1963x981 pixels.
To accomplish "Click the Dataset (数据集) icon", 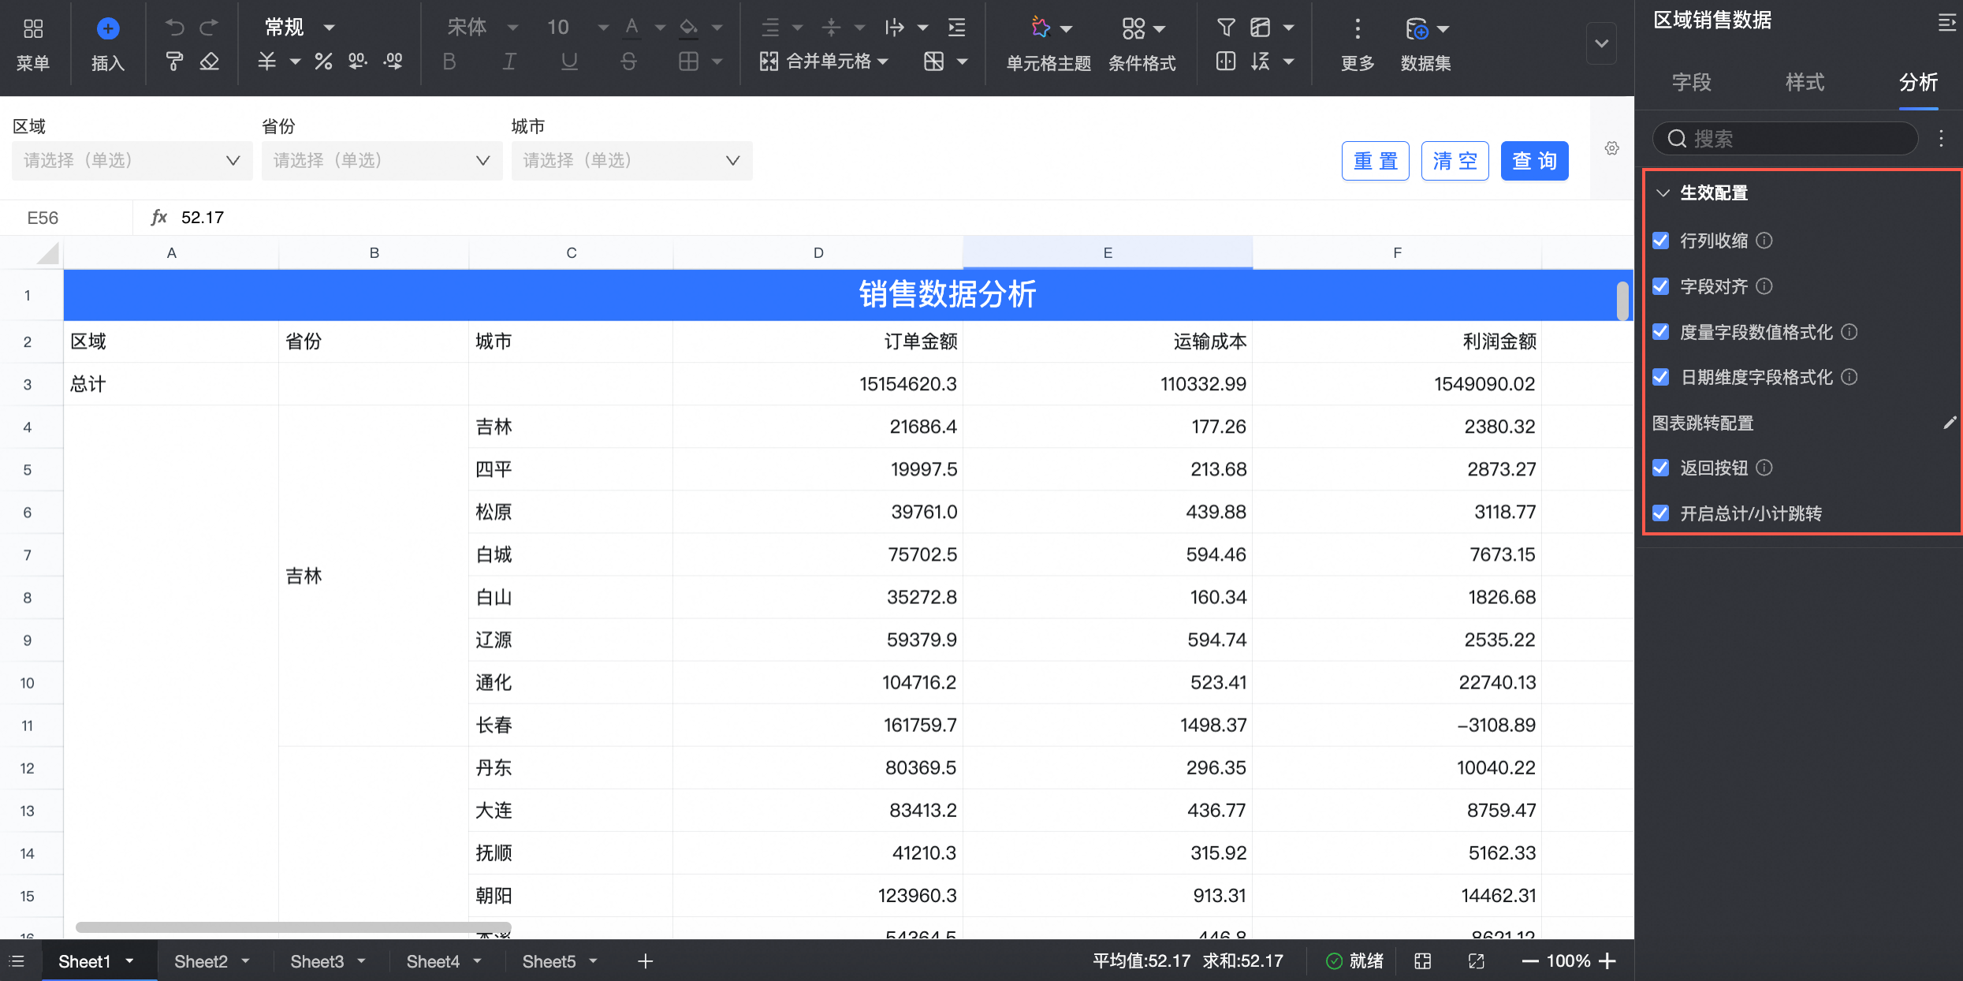I will 1417,29.
